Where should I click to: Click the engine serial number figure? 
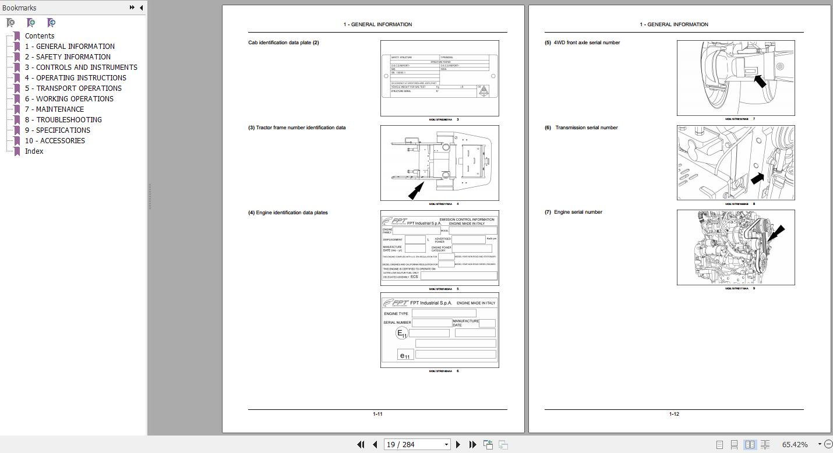(736, 247)
